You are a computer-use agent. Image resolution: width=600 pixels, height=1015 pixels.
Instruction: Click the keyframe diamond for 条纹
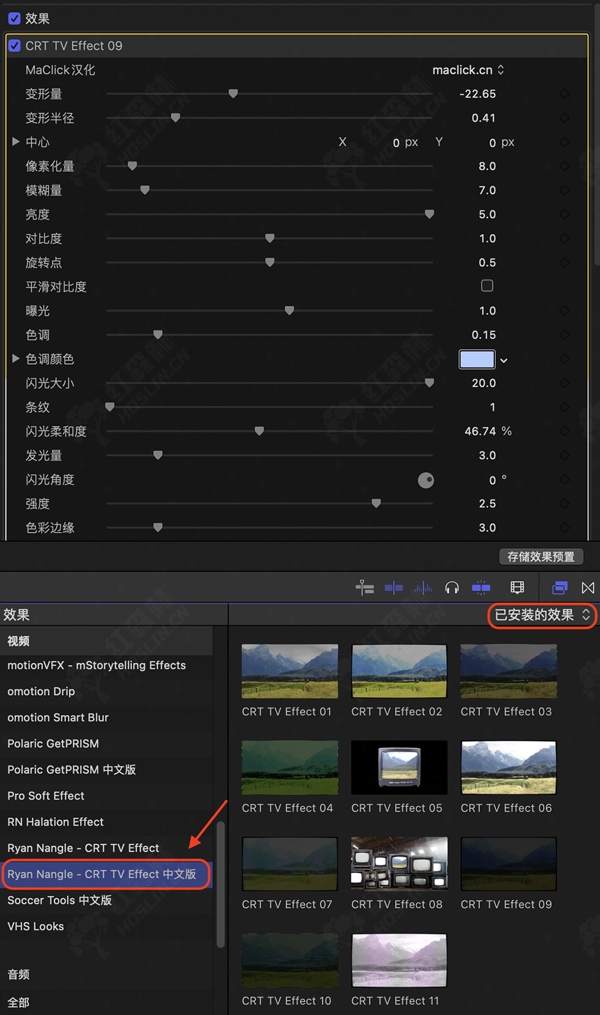click(x=564, y=407)
